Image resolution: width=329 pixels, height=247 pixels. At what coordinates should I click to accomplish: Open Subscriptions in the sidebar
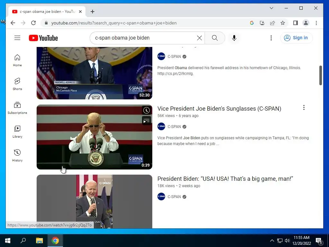pyautogui.click(x=17, y=108)
